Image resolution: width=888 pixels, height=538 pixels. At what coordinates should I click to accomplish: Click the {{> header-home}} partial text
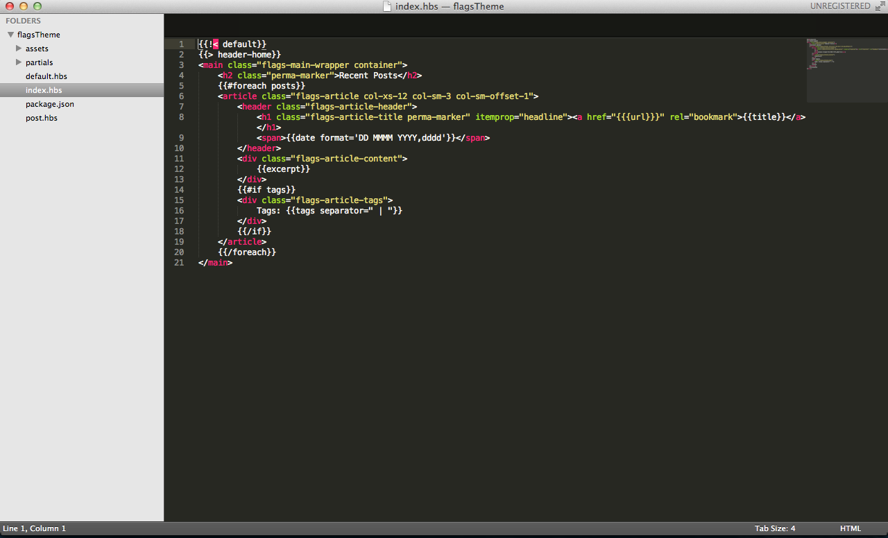[239, 55]
